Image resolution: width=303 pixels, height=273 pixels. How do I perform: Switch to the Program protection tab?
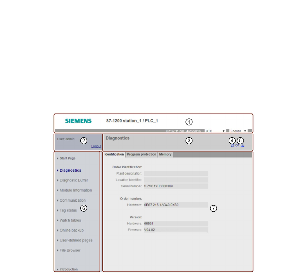coord(141,155)
